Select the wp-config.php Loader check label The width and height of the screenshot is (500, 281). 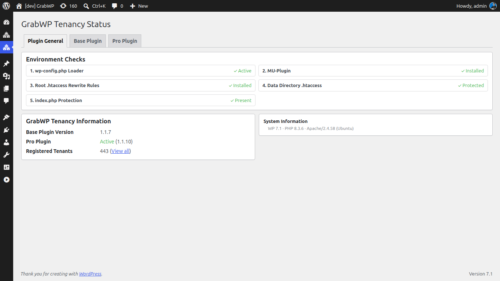point(57,71)
